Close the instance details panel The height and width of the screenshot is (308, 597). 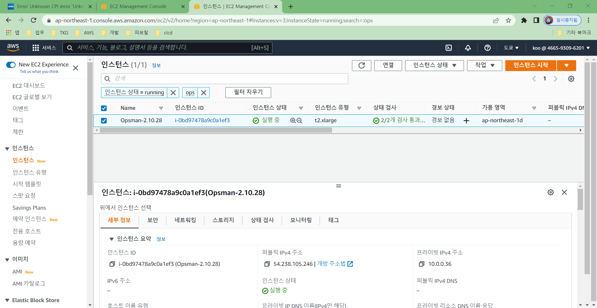pyautogui.click(x=564, y=192)
